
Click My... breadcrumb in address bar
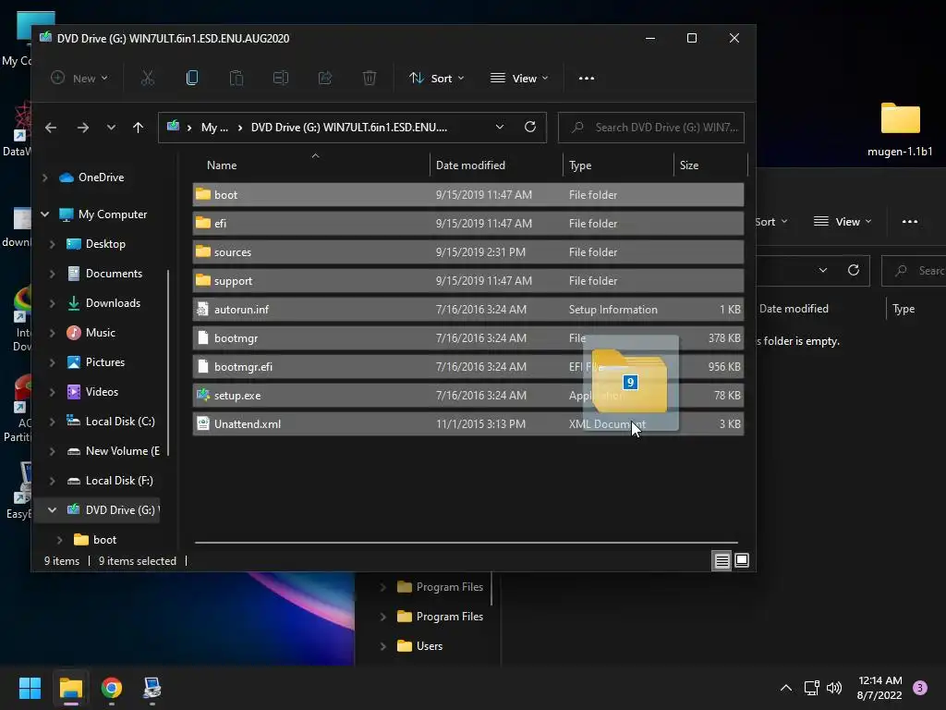point(214,128)
